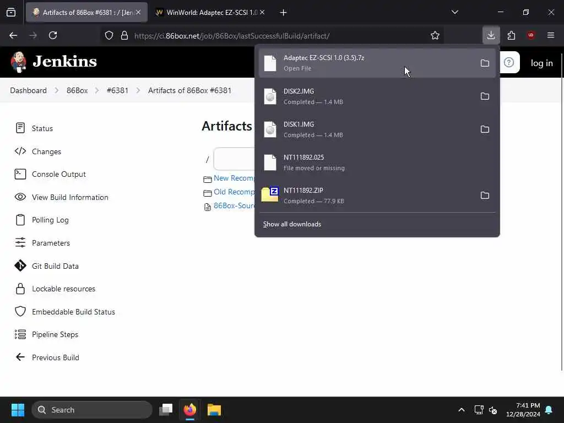Go to Previous Build
564x423 pixels.
coord(47,357)
